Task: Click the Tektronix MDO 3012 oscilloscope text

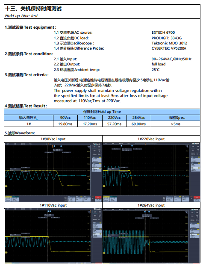Action: (x=169, y=43)
